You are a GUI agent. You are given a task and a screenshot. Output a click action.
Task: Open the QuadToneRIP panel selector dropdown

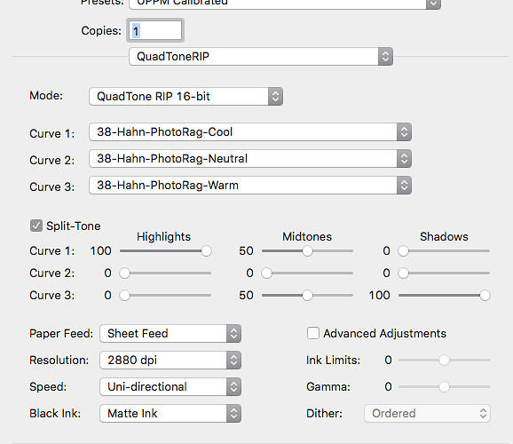tap(261, 56)
